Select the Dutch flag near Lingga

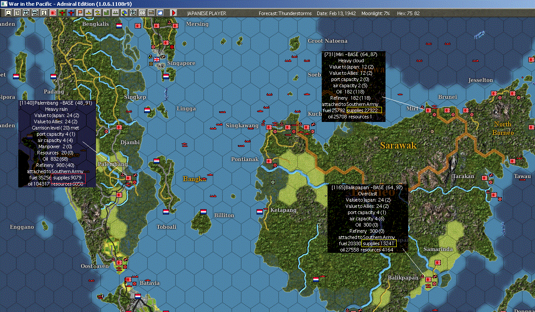click(x=147, y=110)
